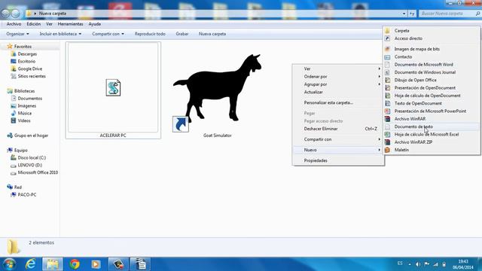
Task: Create new Documento de Microsoft Word
Action: coord(432,65)
